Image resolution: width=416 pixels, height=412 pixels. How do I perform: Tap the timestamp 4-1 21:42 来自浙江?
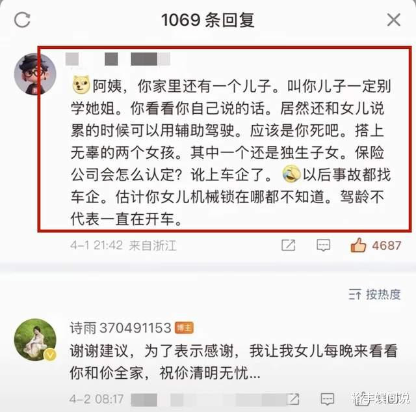(123, 245)
